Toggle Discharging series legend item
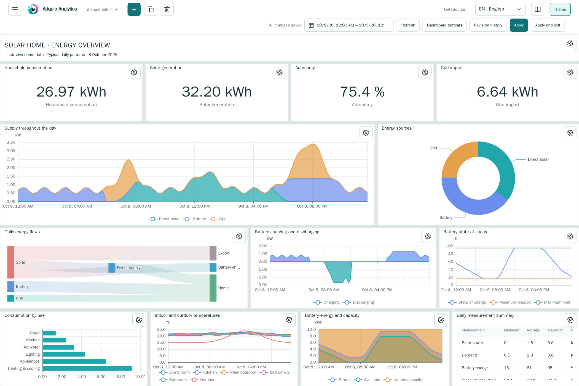Image resolution: width=579 pixels, height=386 pixels. pyautogui.click(x=358, y=302)
